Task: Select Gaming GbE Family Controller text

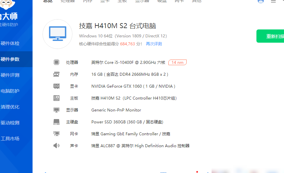Action: click(x=131, y=134)
